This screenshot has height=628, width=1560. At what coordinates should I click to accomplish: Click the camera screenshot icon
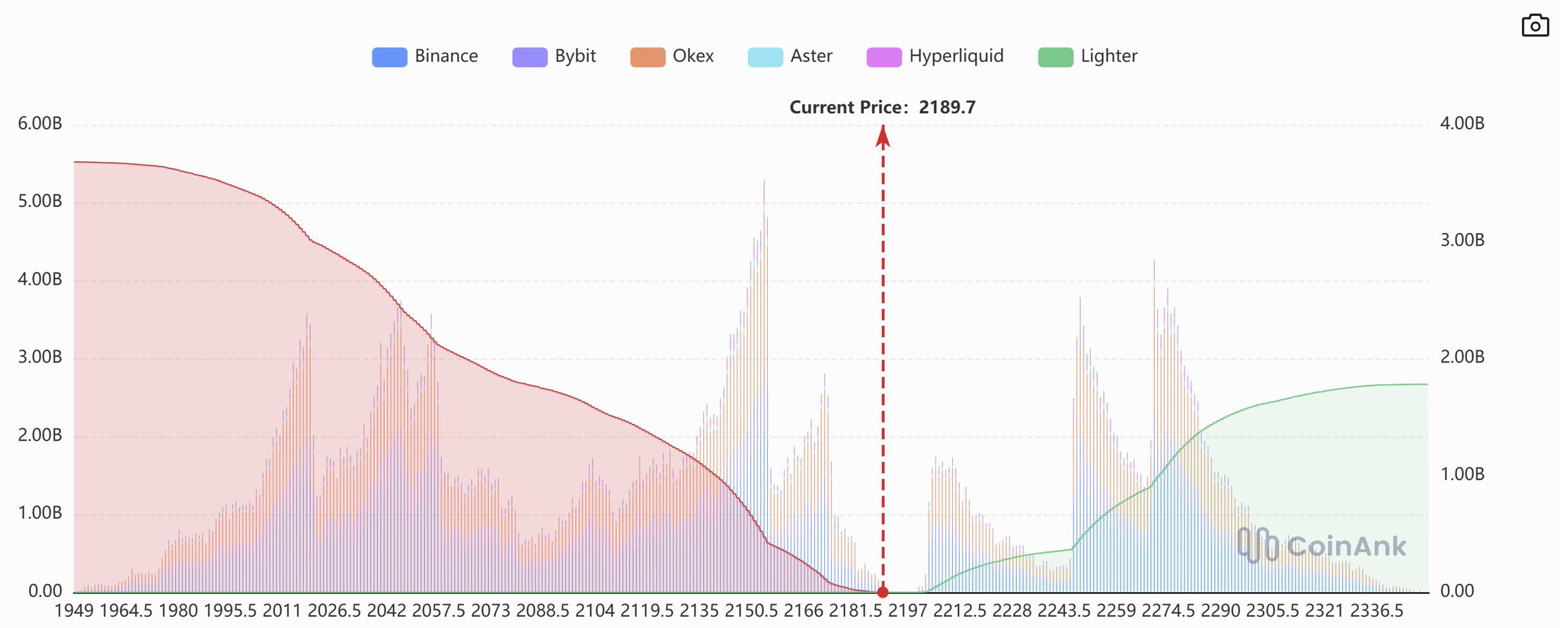click(1535, 26)
